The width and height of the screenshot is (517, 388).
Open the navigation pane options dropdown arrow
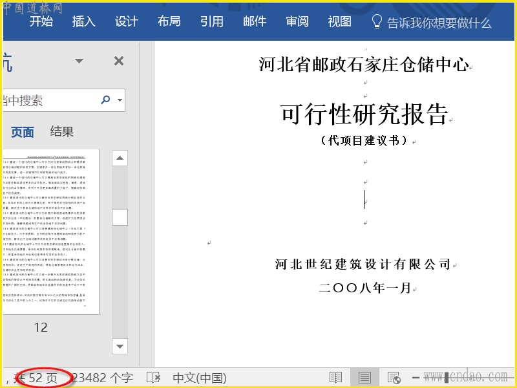pyautogui.click(x=79, y=61)
